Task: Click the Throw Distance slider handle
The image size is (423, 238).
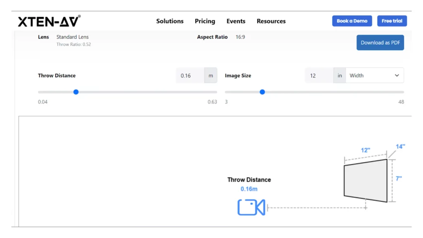Action: click(76, 92)
